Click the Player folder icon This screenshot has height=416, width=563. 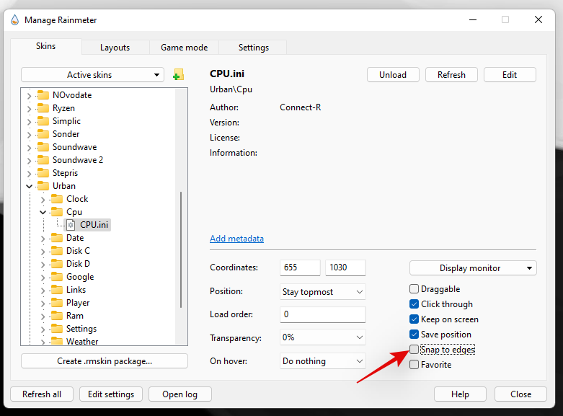[x=57, y=303]
